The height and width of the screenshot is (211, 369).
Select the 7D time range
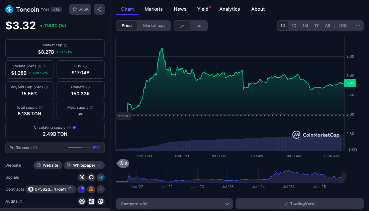(x=294, y=26)
